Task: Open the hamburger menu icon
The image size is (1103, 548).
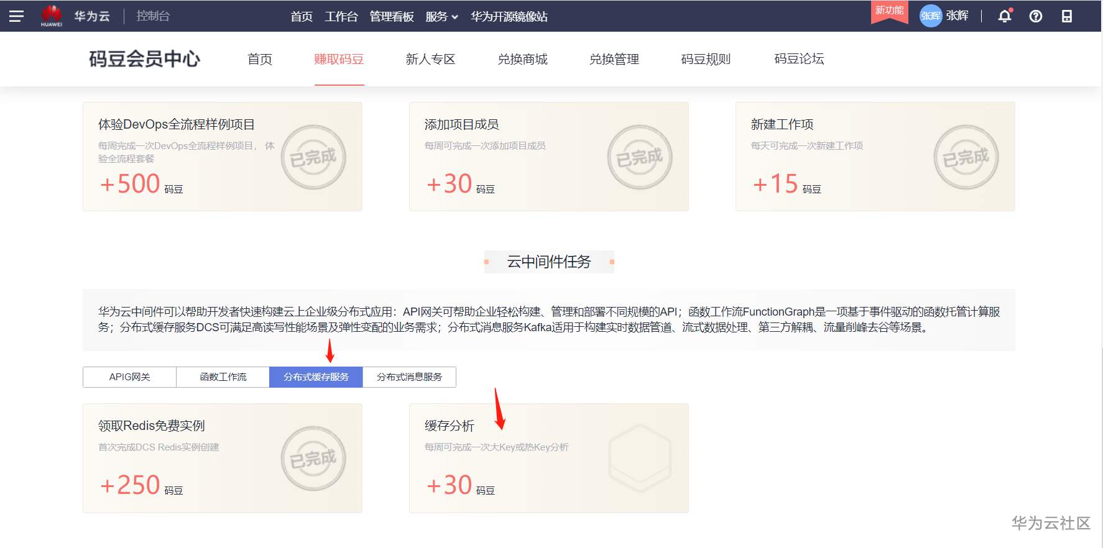Action: pos(16,16)
